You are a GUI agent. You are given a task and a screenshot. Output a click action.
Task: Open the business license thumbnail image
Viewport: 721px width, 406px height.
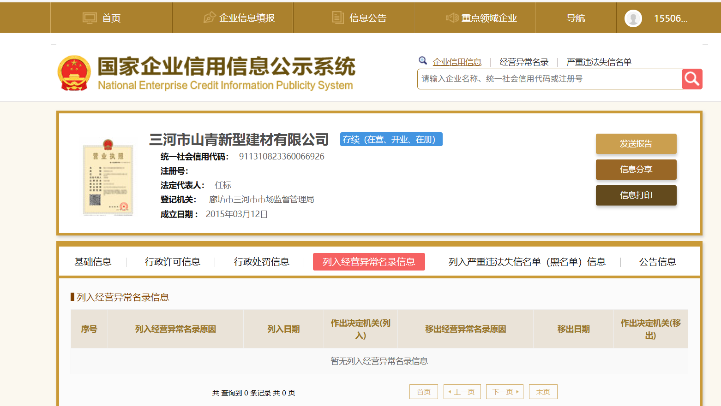coord(108,177)
